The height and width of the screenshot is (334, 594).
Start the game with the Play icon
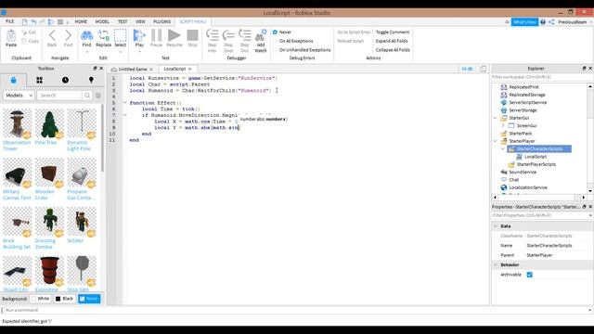(x=139, y=35)
